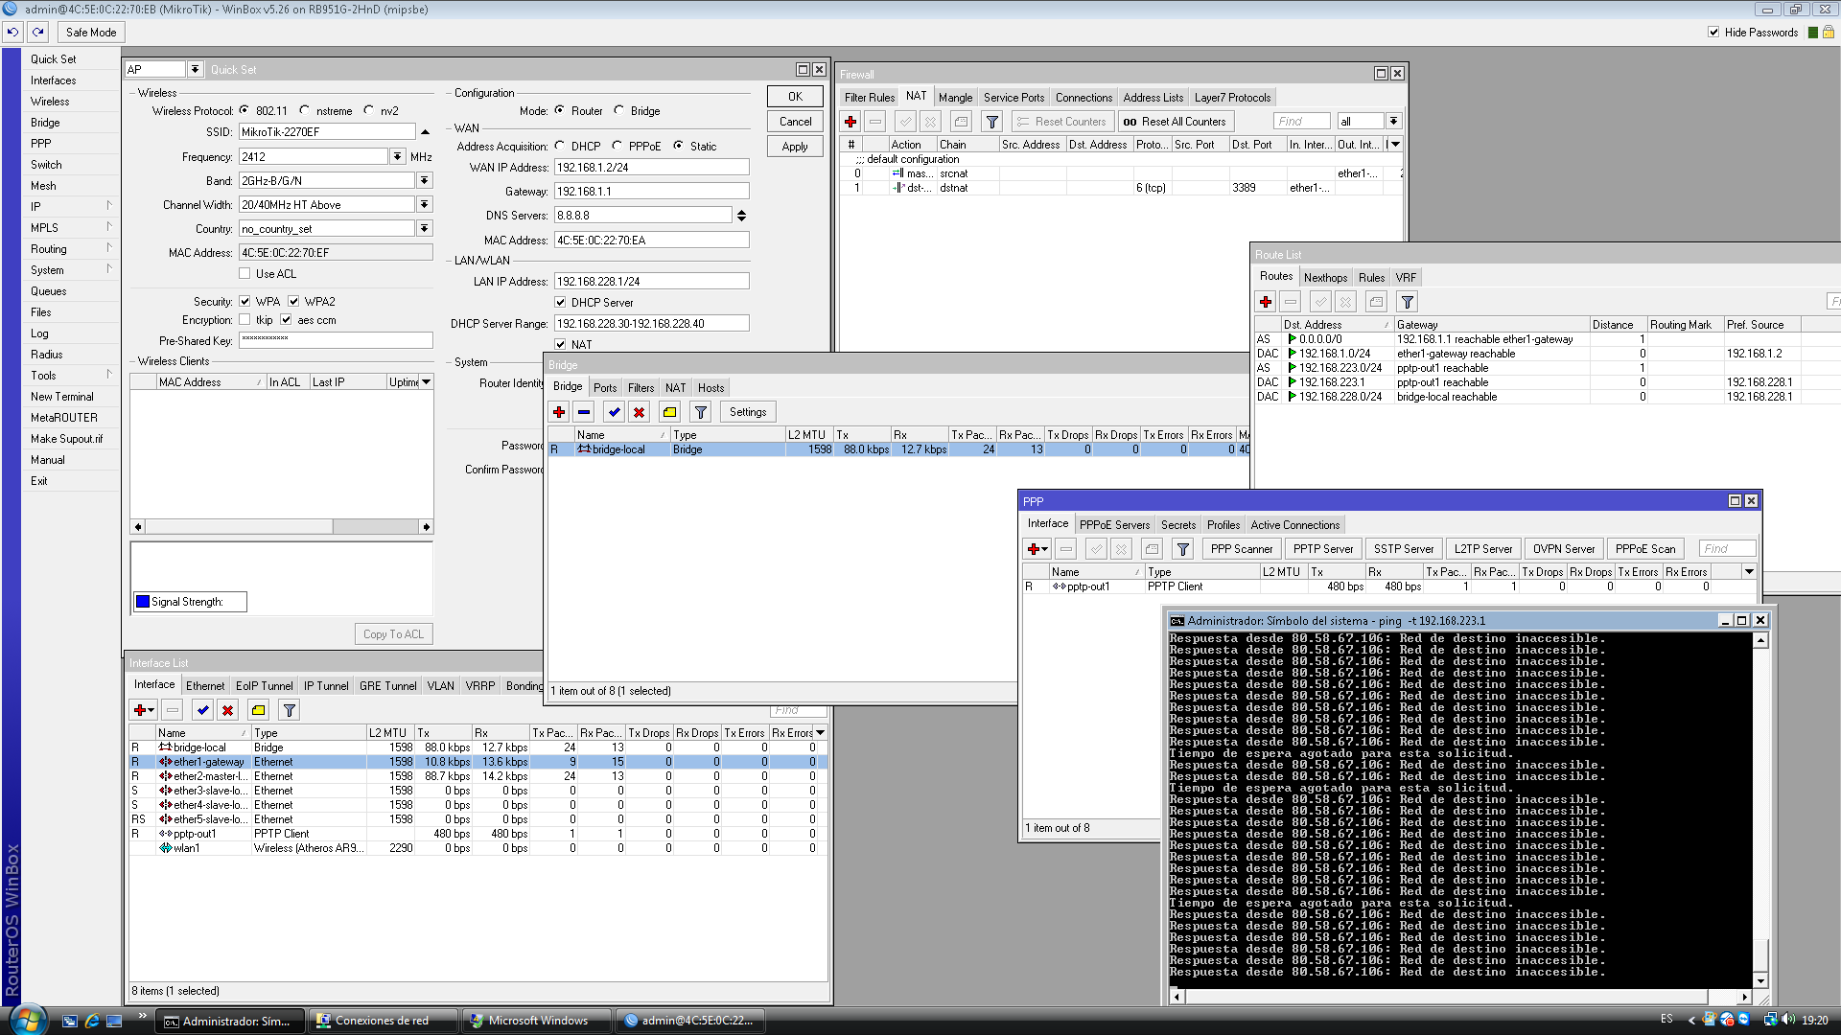Click the Signal Strength blue swatch
1841x1035 pixels.
pos(143,602)
